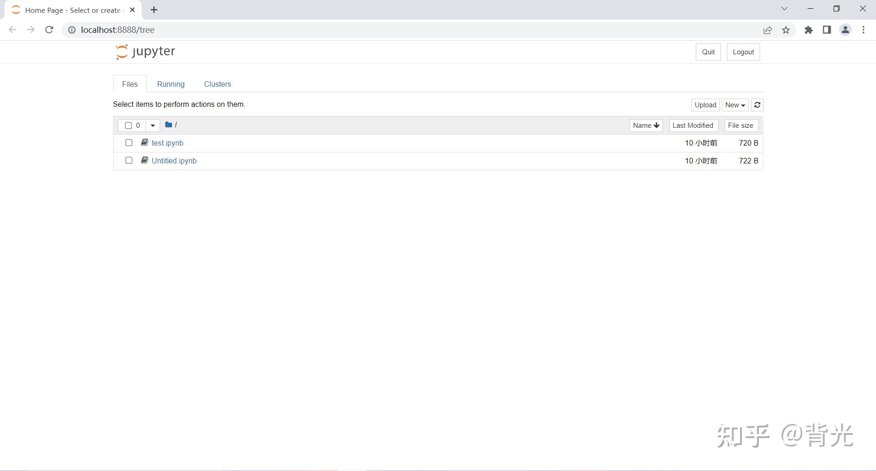Click the notebook icon beside test.ipynb
The width and height of the screenshot is (876, 471).
(144, 142)
